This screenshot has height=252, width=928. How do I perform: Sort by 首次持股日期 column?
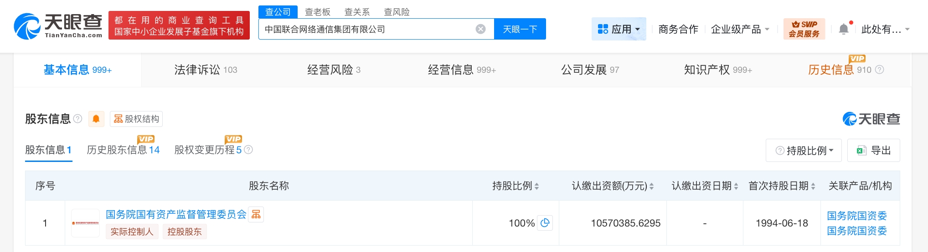[x=813, y=186]
